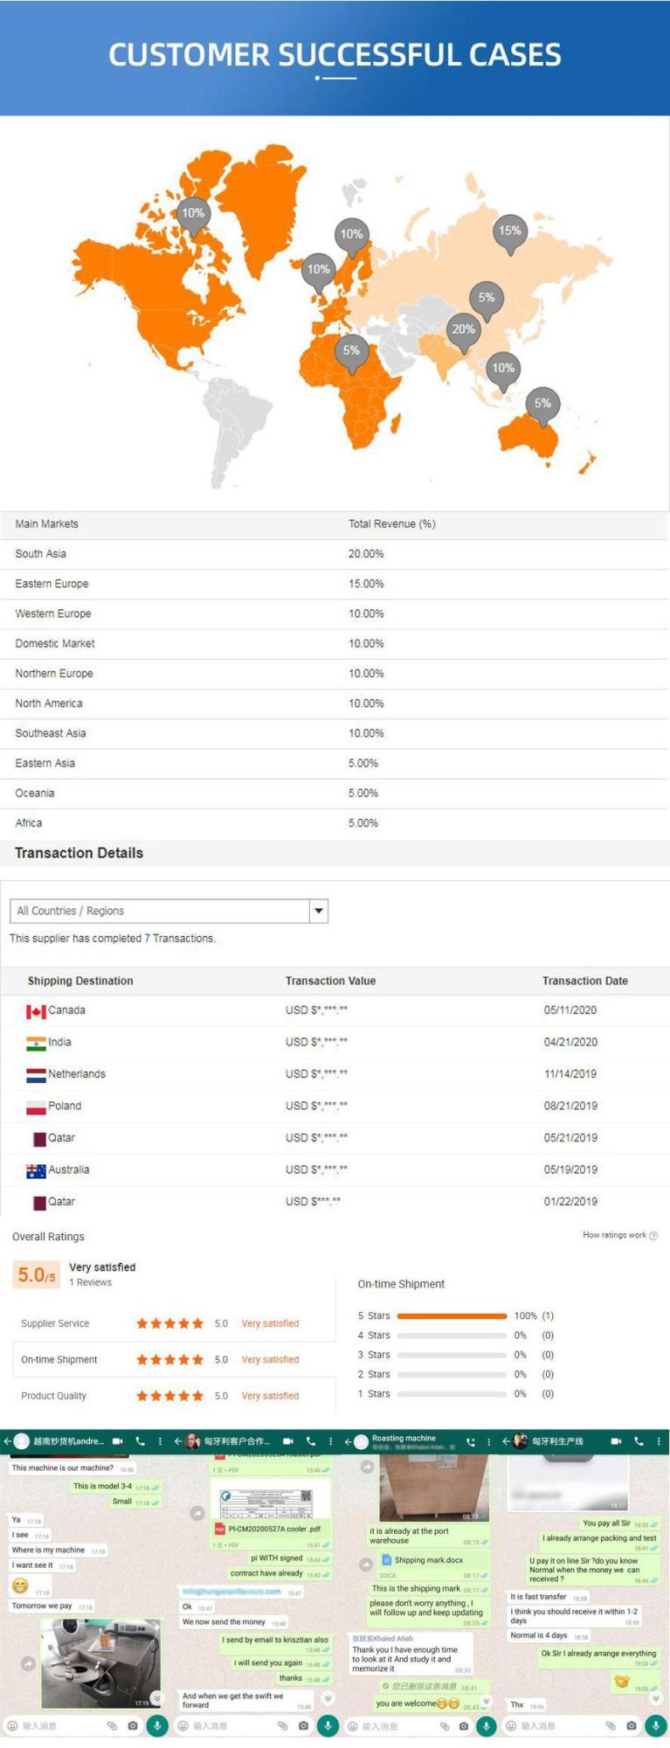Click the How ratings work link
The height and width of the screenshot is (1748, 670).
click(615, 1235)
